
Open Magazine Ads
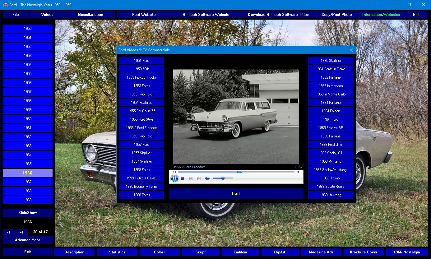321,252
